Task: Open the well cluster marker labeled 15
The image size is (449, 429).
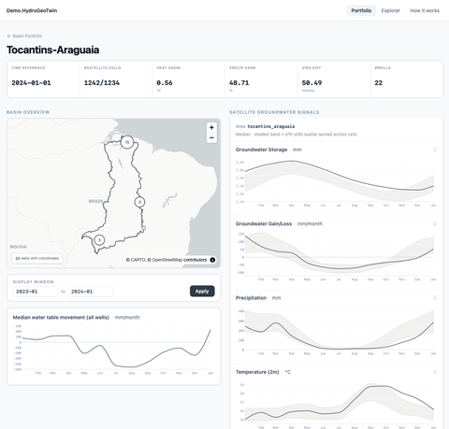Action: pos(127,142)
